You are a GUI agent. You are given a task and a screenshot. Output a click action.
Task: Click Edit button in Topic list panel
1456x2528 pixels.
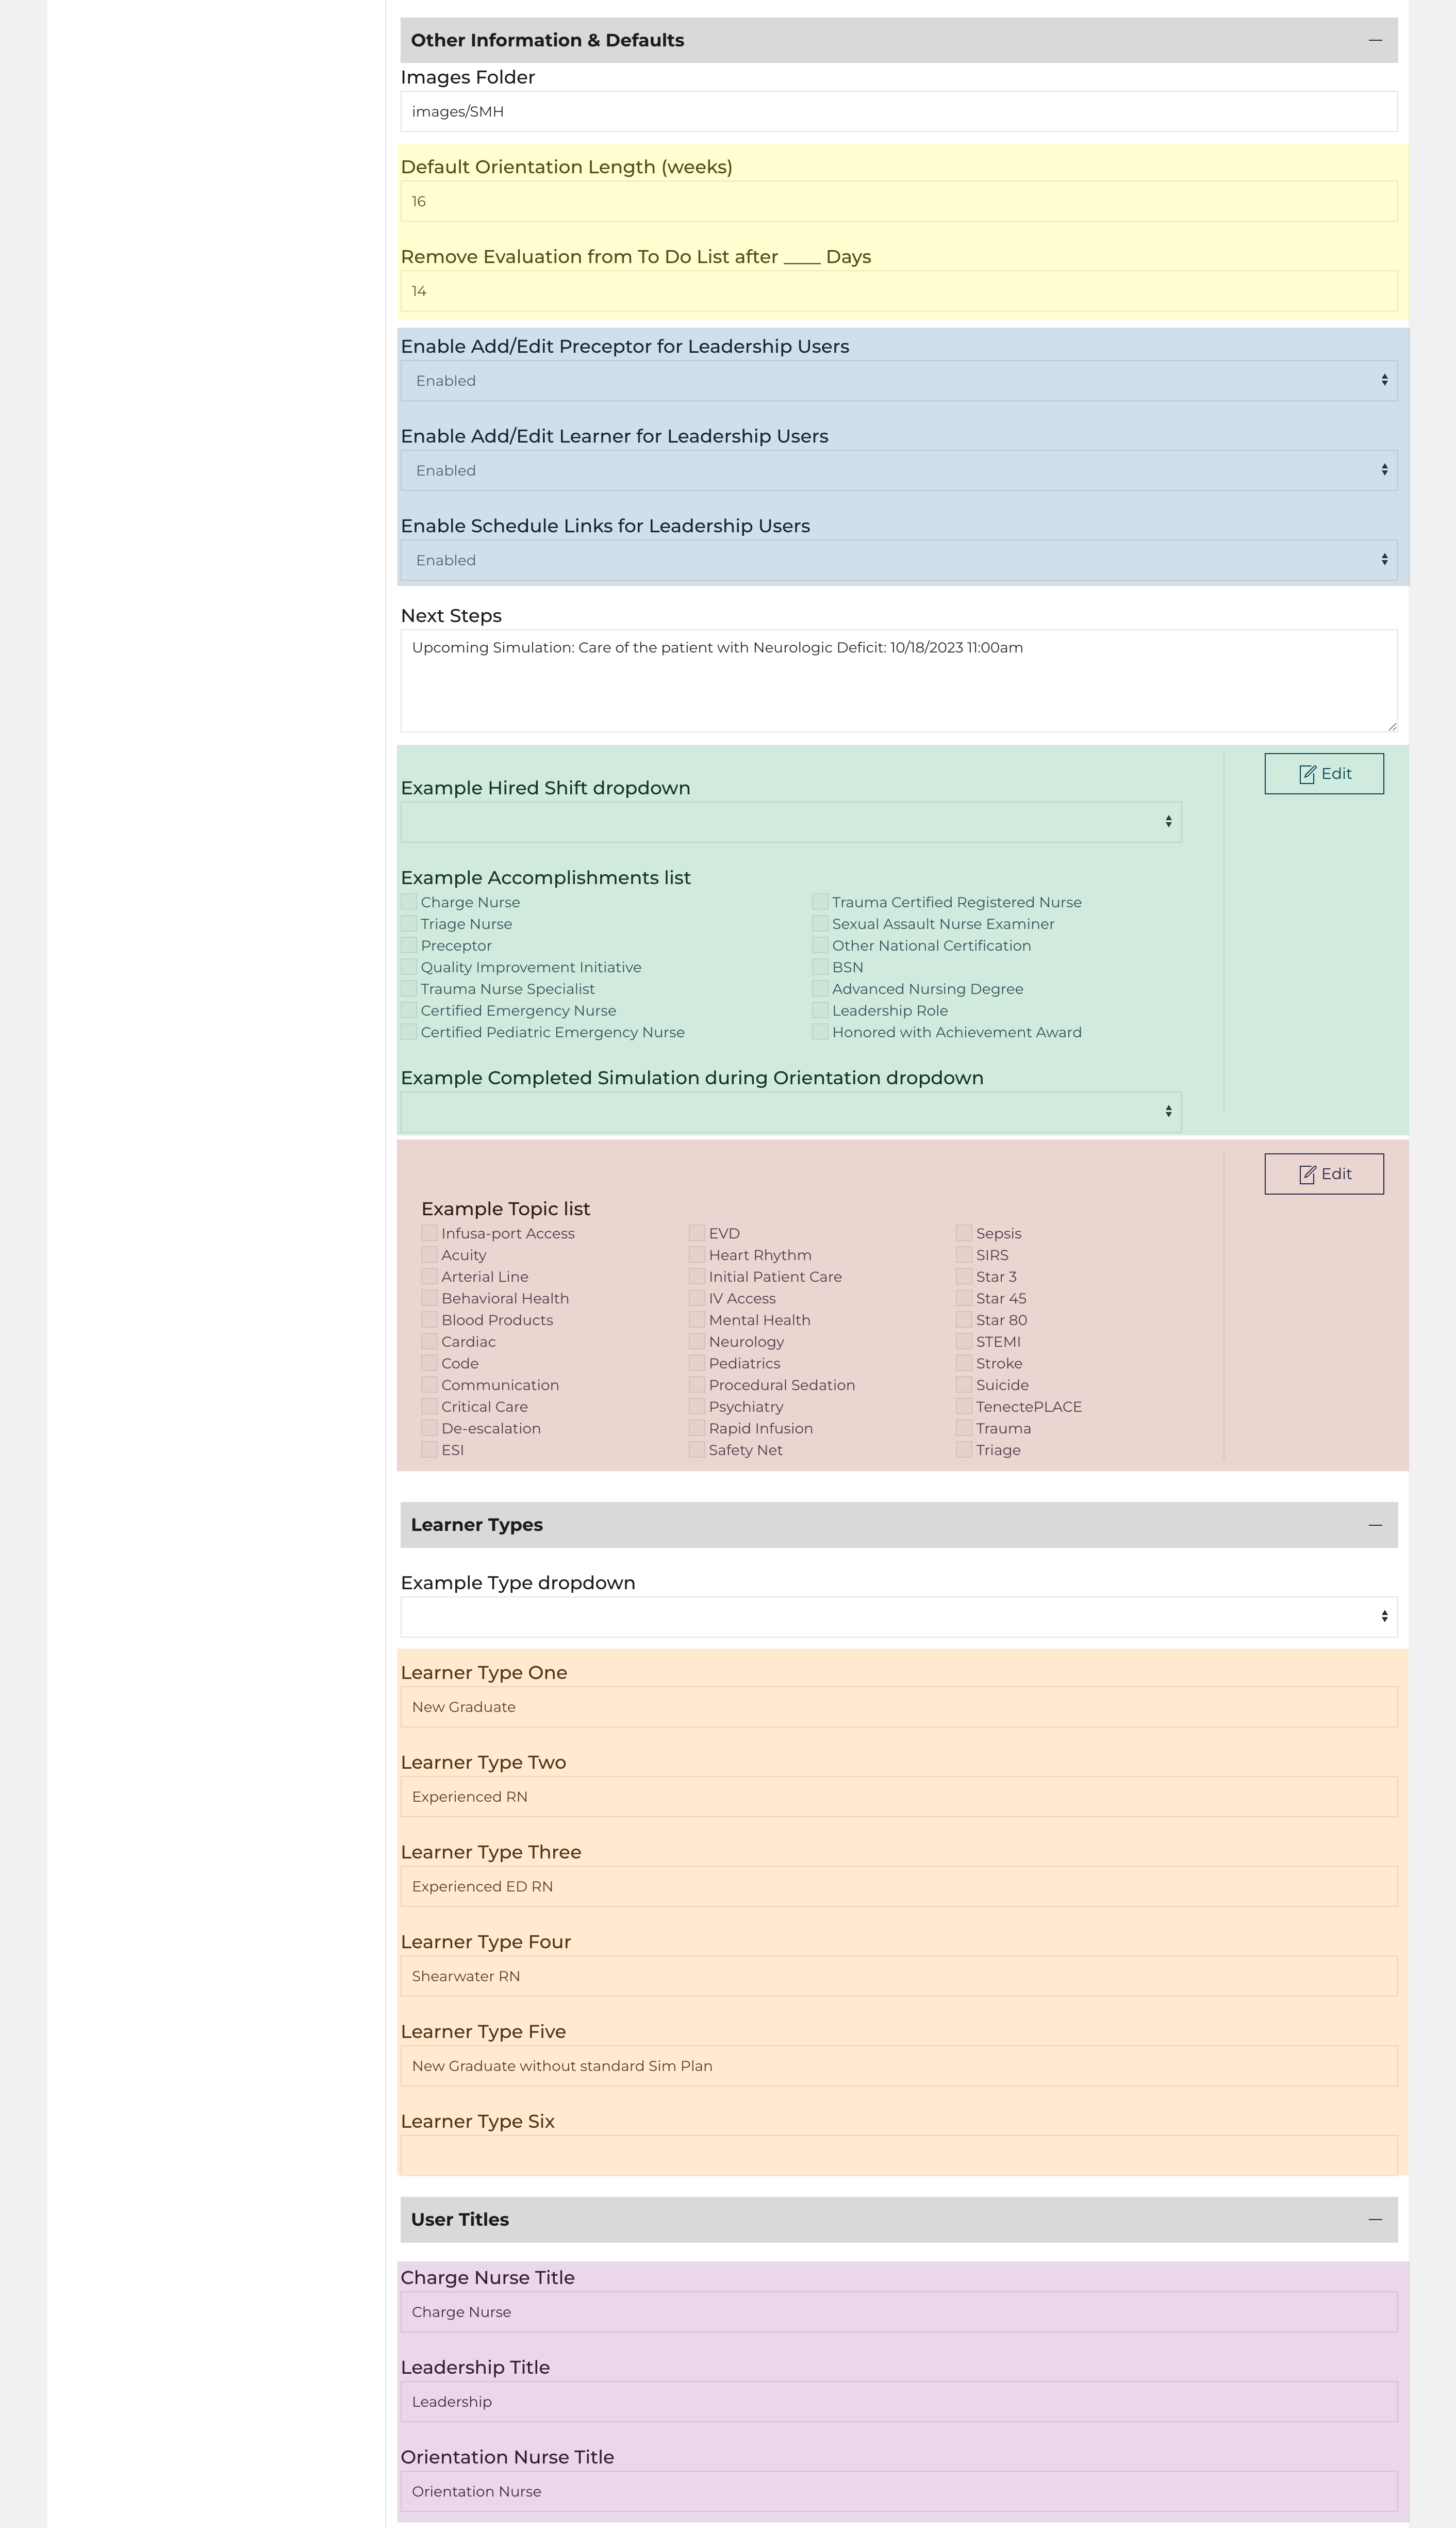coord(1323,1173)
